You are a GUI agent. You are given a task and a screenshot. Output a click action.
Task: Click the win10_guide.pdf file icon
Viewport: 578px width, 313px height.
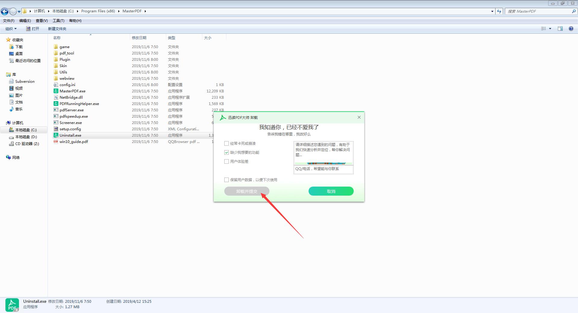click(x=56, y=141)
